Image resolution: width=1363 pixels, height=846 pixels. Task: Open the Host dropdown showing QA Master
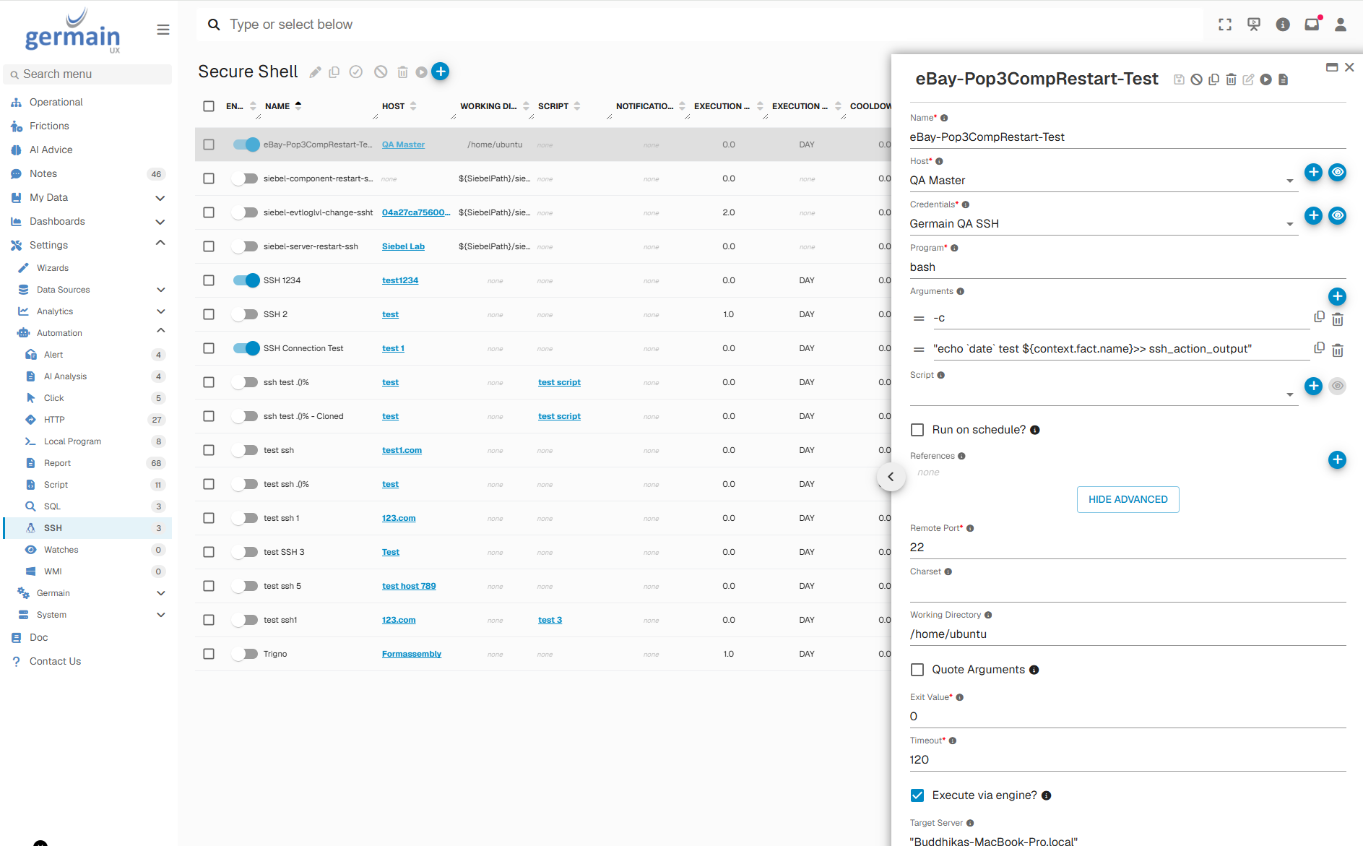pos(1103,181)
